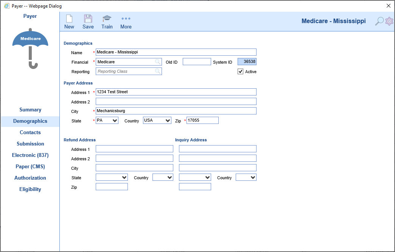Expand the Refund Address State dropdown
The width and height of the screenshot is (395, 252).
coord(112,177)
